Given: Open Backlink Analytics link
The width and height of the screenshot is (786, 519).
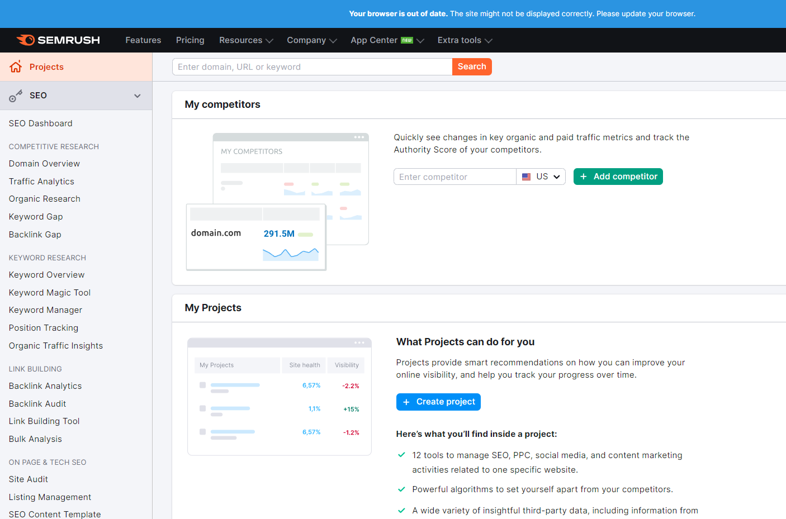Looking at the screenshot, I should [x=45, y=386].
